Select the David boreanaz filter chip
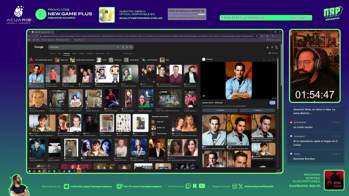This screenshot has width=349, height=196. click(x=150, y=60)
